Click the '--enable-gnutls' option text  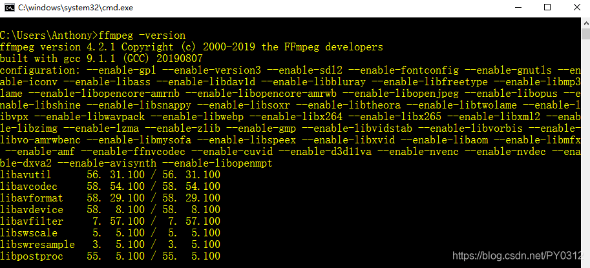508,70
